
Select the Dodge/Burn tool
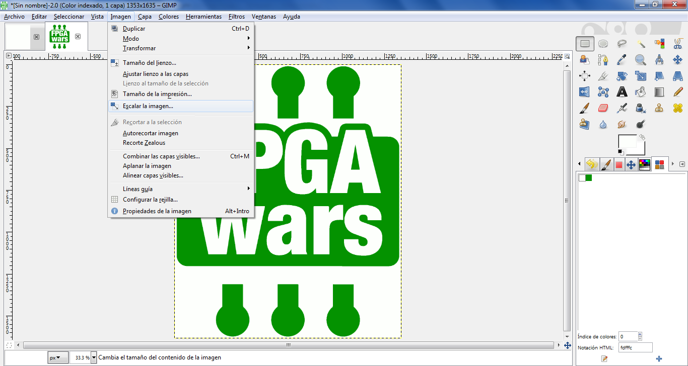pyautogui.click(x=641, y=124)
